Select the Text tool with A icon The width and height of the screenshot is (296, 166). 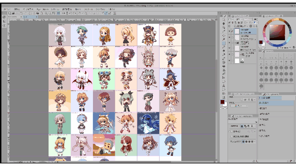click(224, 86)
